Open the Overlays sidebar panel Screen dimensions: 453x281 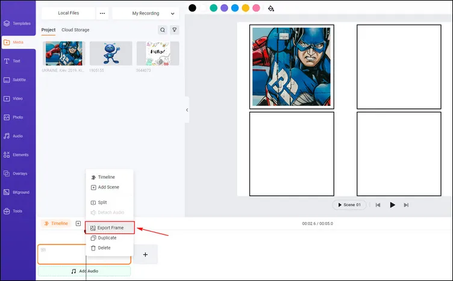pos(16,173)
